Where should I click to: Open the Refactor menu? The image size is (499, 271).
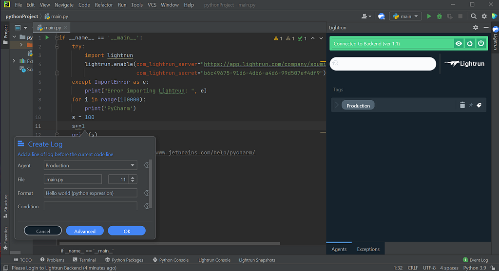pyautogui.click(x=104, y=5)
